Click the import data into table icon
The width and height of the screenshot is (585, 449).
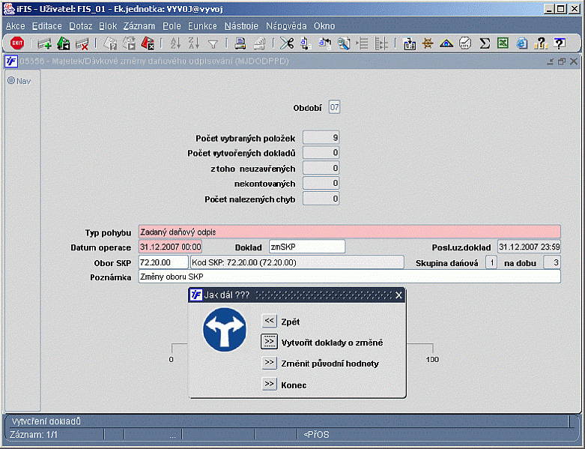409,43
